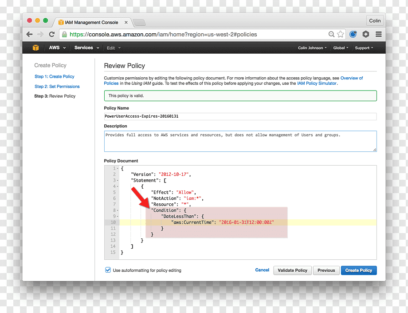
Task: Click the hexagon extension icon
Action: pyautogui.click(x=365, y=34)
